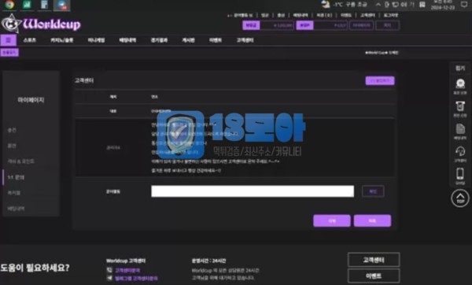
Task: Open the 스포츠 menu
Action: click(x=30, y=40)
